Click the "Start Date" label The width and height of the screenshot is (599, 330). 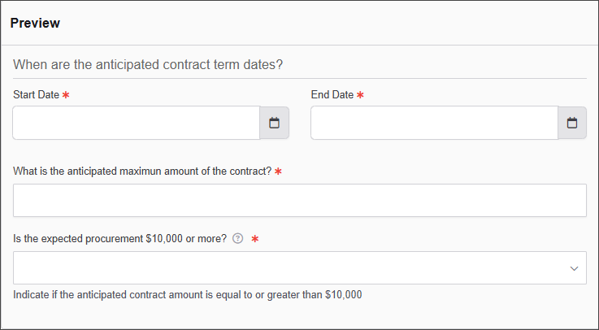tap(36, 95)
